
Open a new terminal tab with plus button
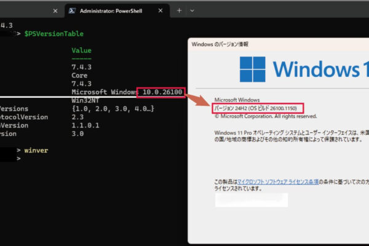180,10
